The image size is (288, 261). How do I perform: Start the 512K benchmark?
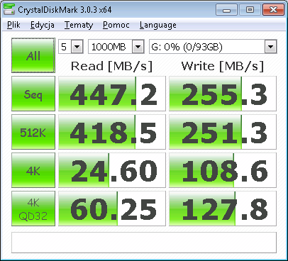[33, 132]
